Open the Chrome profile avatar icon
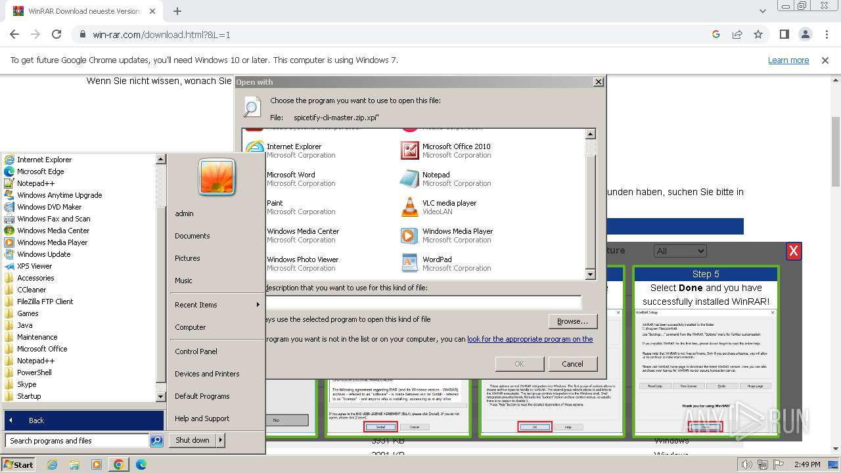 (806, 34)
